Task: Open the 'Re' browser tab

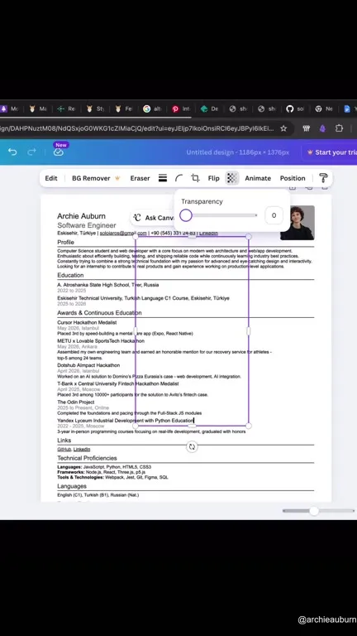Action: 66,108
